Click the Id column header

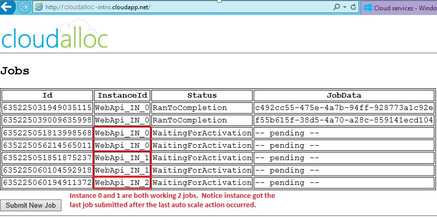click(47, 96)
